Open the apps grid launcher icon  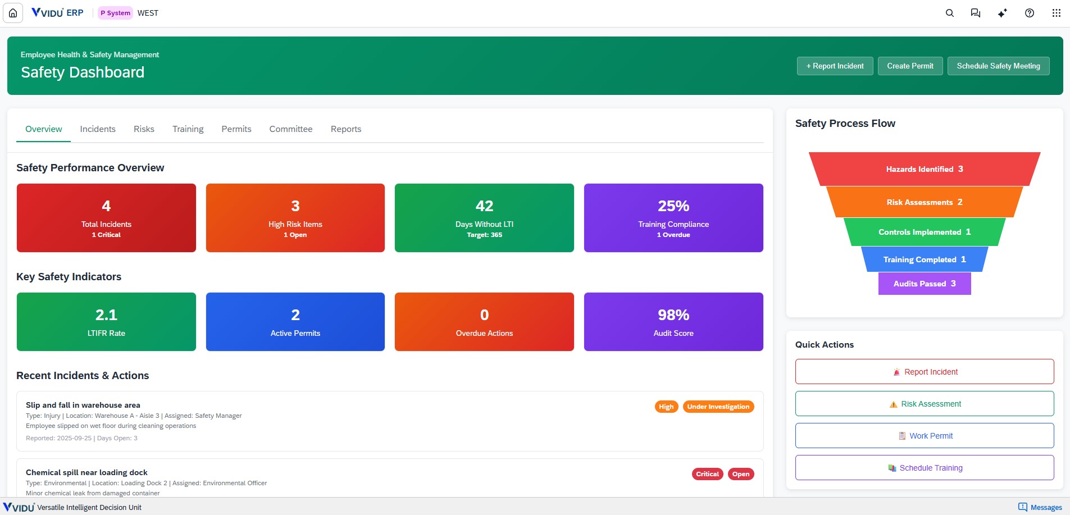(x=1056, y=13)
